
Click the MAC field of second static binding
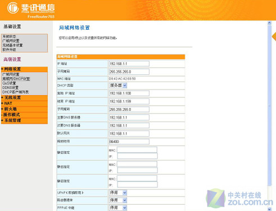(137, 164)
